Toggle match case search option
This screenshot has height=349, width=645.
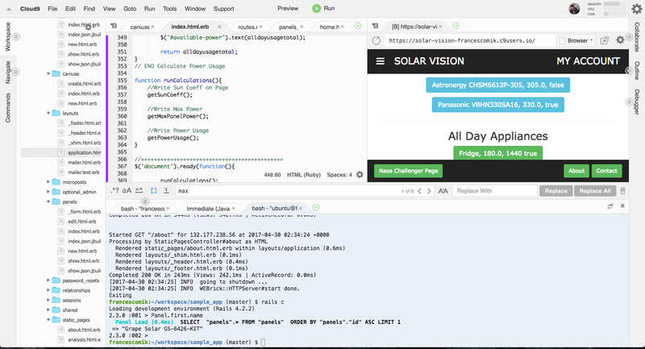tap(127, 191)
